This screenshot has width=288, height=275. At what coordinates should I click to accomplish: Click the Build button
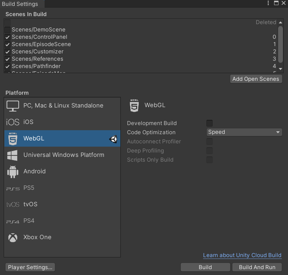point(205,267)
